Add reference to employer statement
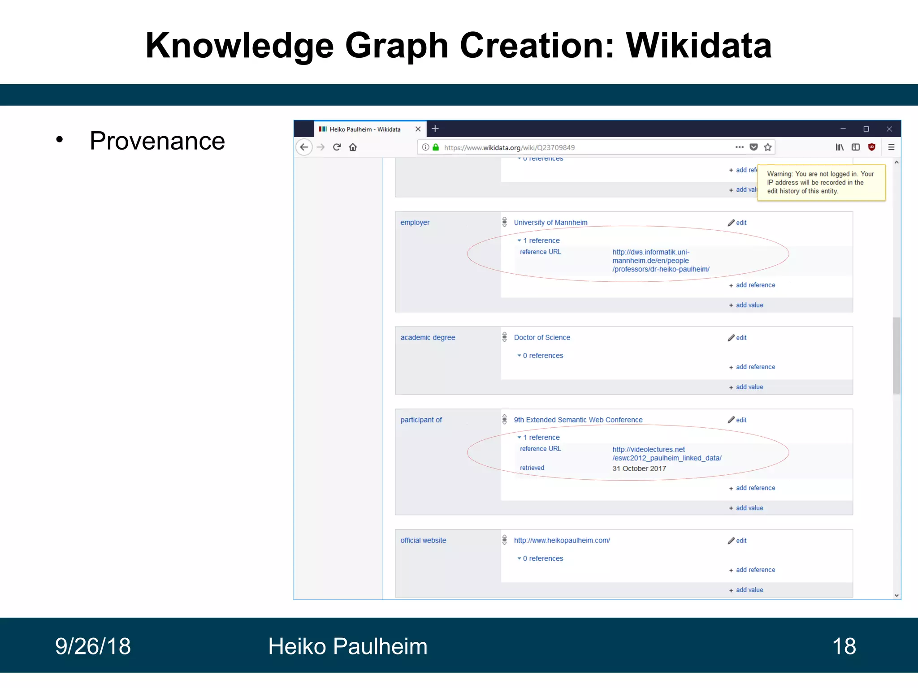This screenshot has width=918, height=688. point(752,285)
